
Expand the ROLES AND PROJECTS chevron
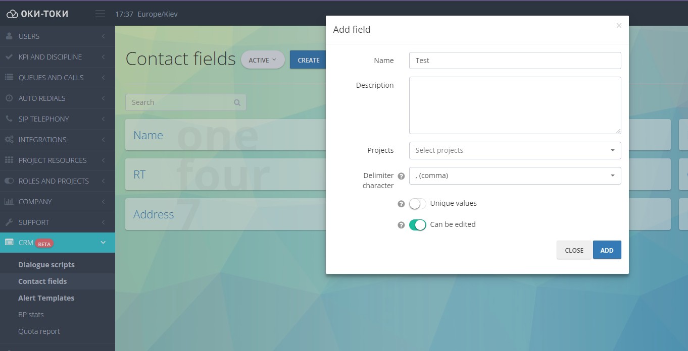[x=103, y=181]
